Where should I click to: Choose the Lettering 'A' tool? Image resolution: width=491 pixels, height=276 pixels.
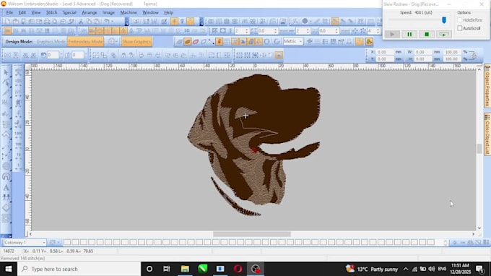pyautogui.click(x=6, y=187)
